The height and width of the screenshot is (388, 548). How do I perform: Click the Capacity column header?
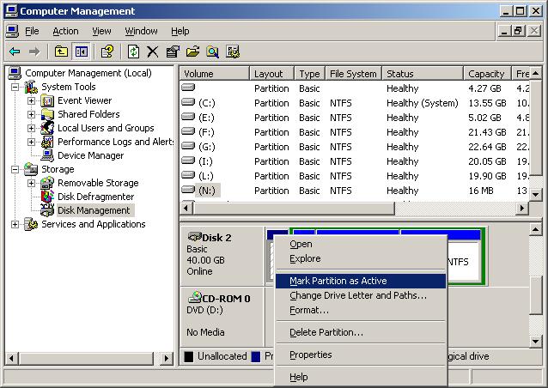point(487,74)
